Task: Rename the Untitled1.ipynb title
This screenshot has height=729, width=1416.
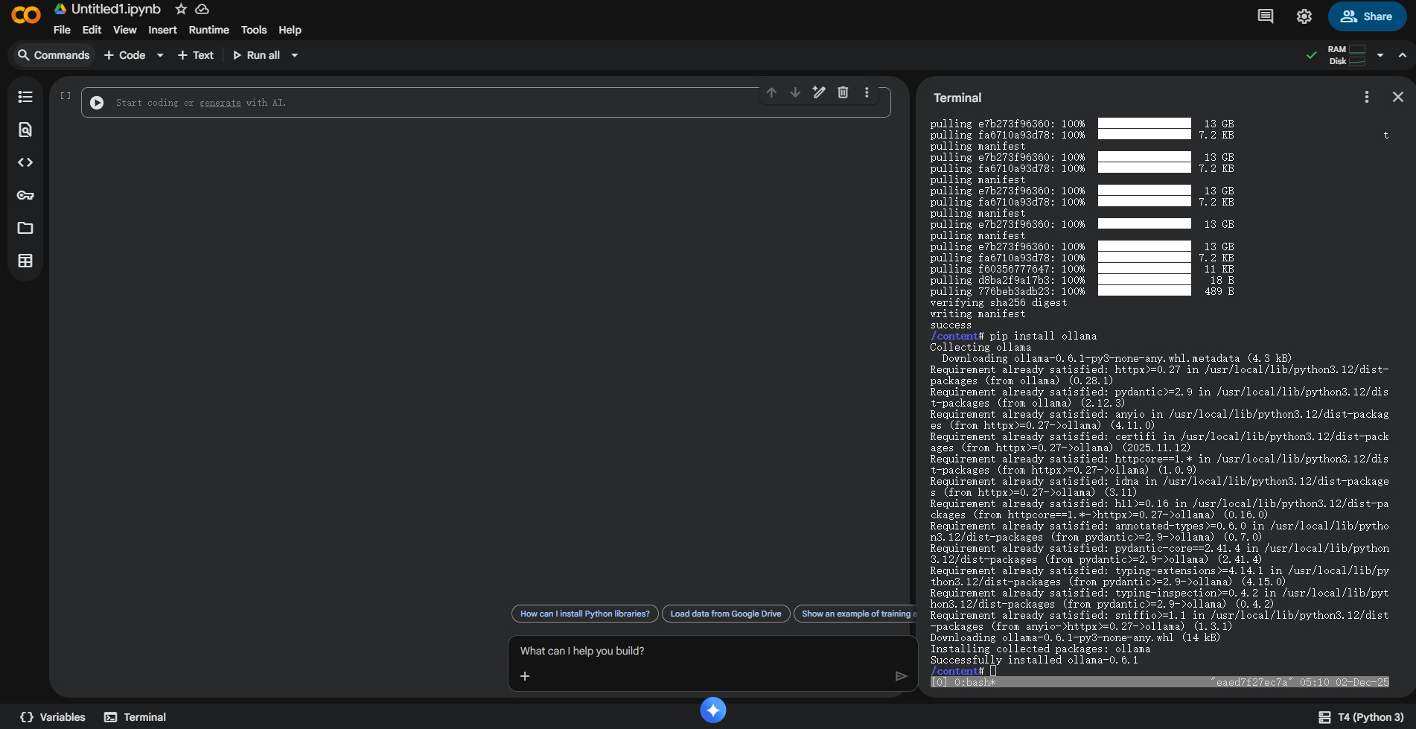Action: point(116,9)
